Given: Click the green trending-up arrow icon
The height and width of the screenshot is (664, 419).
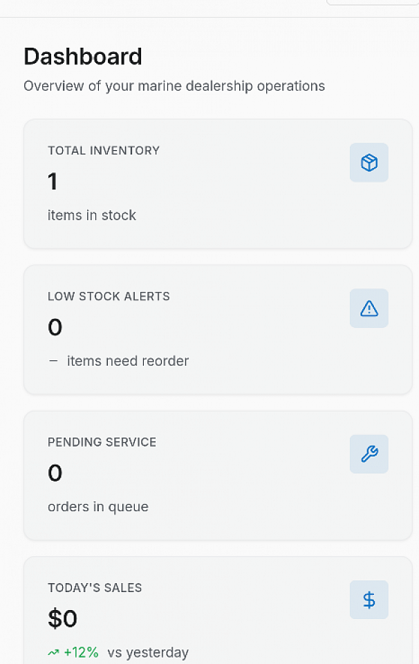Looking at the screenshot, I should 53,652.
